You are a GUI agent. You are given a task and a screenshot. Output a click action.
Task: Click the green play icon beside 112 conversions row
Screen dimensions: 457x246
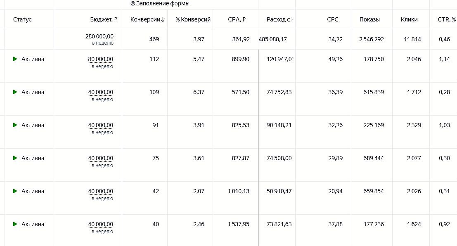(15, 59)
